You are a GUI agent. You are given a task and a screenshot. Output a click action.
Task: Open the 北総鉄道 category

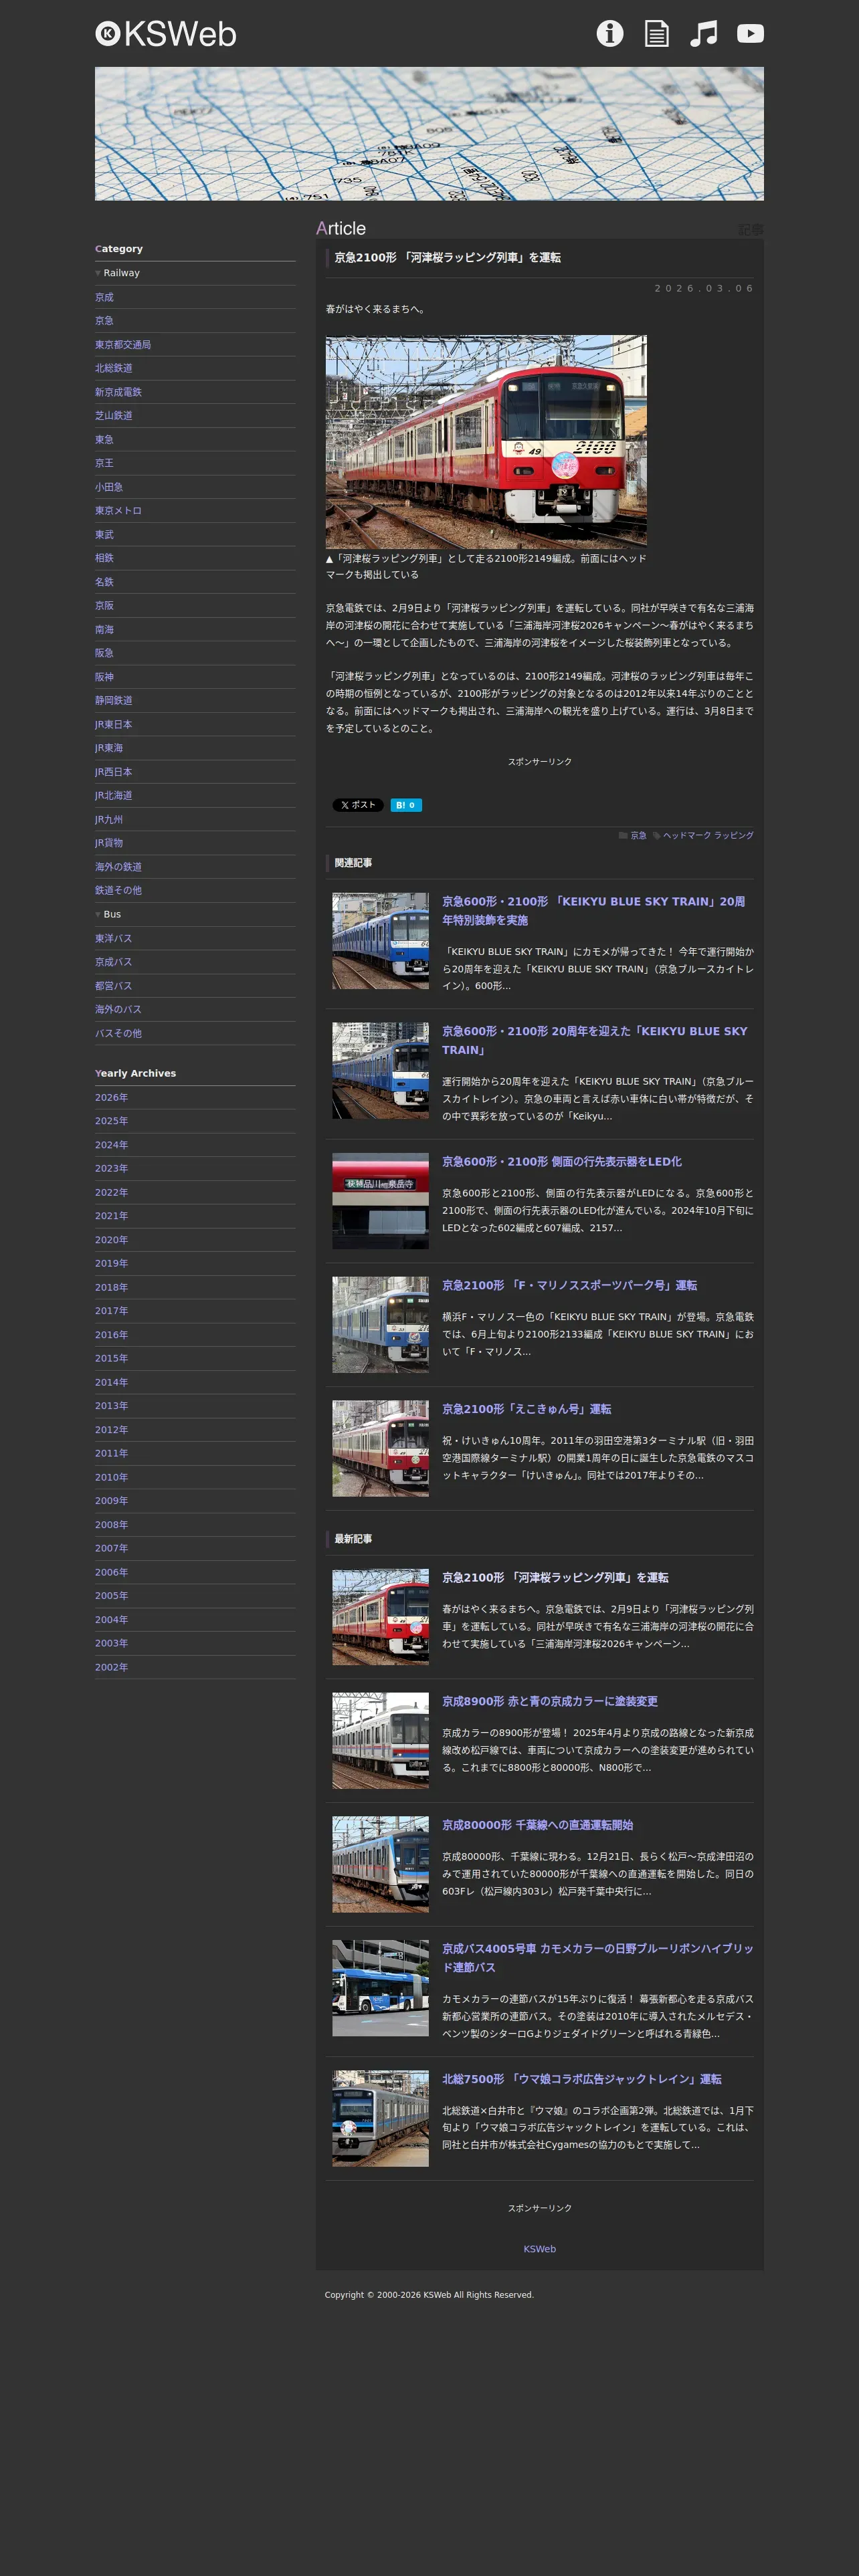tap(114, 368)
